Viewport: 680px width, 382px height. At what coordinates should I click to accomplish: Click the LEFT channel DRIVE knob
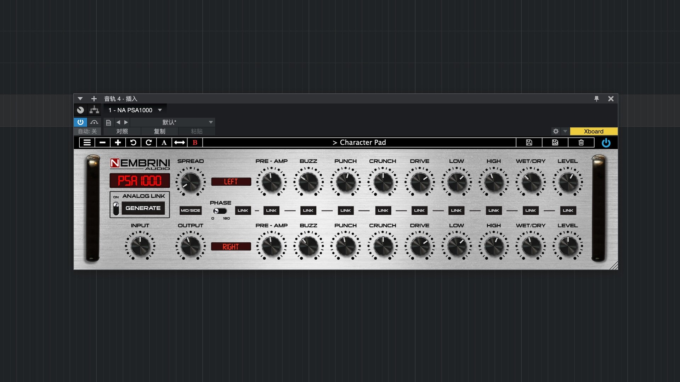[420, 182]
